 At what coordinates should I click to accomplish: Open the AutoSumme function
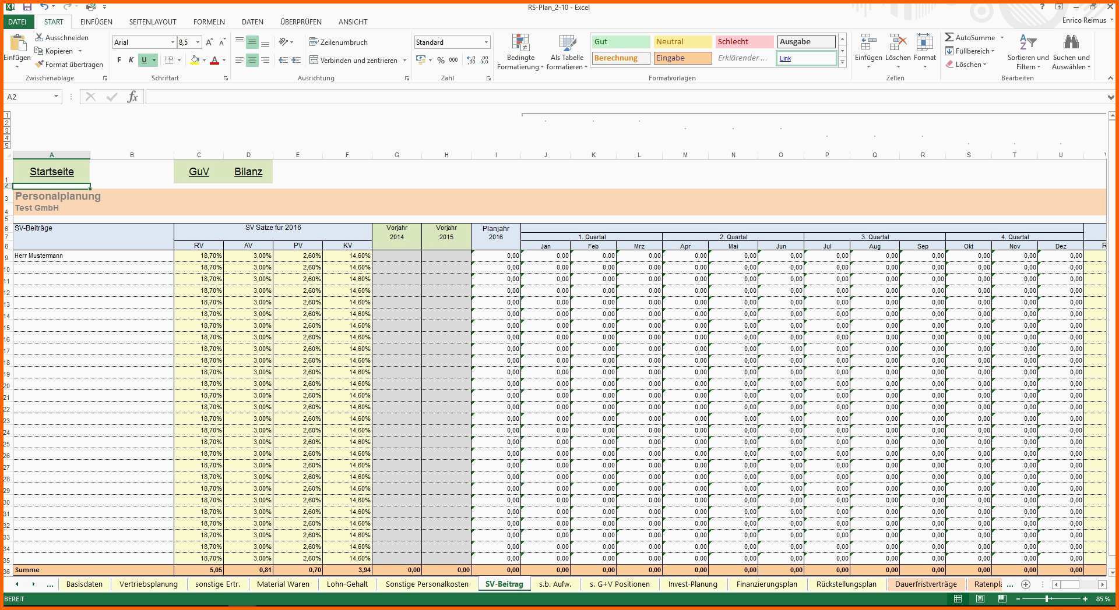click(971, 37)
